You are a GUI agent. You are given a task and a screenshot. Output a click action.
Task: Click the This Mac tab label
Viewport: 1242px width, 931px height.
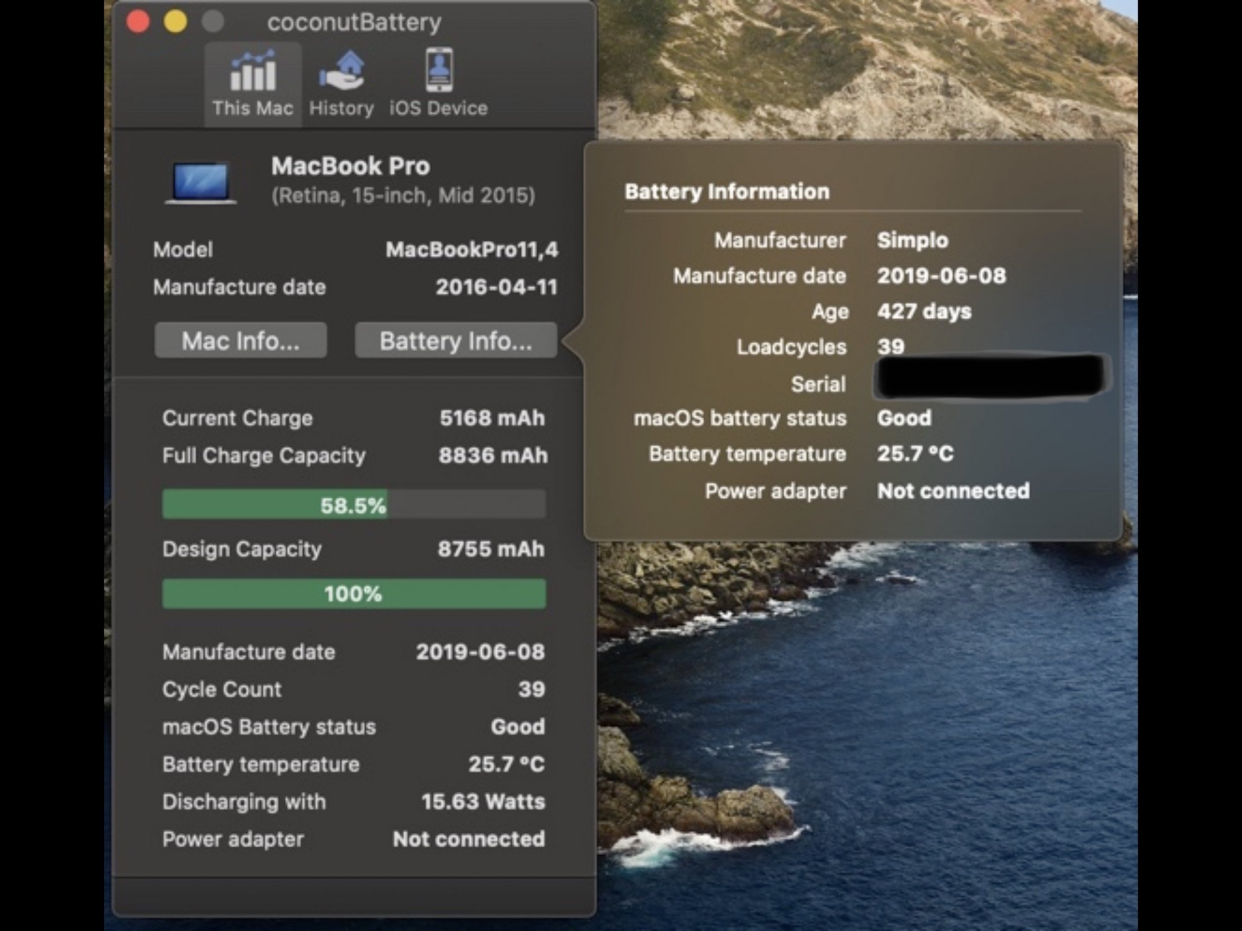(252, 108)
